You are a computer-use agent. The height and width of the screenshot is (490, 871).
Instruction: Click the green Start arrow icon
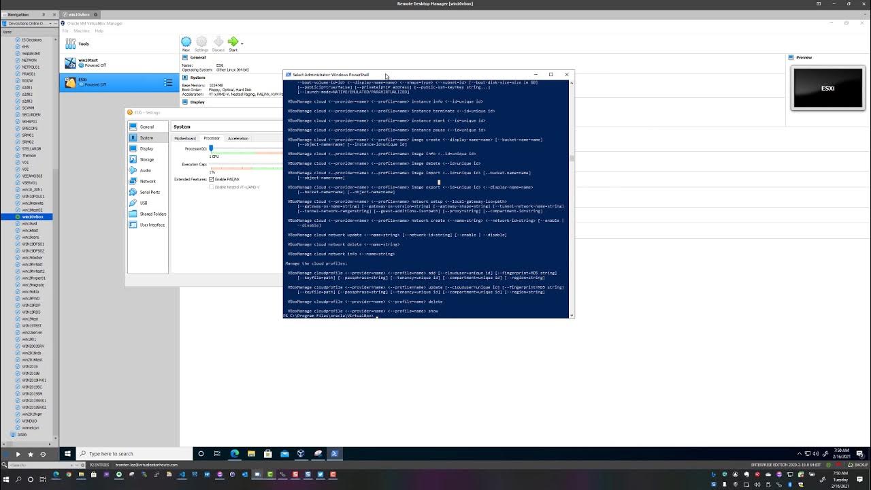(x=233, y=42)
